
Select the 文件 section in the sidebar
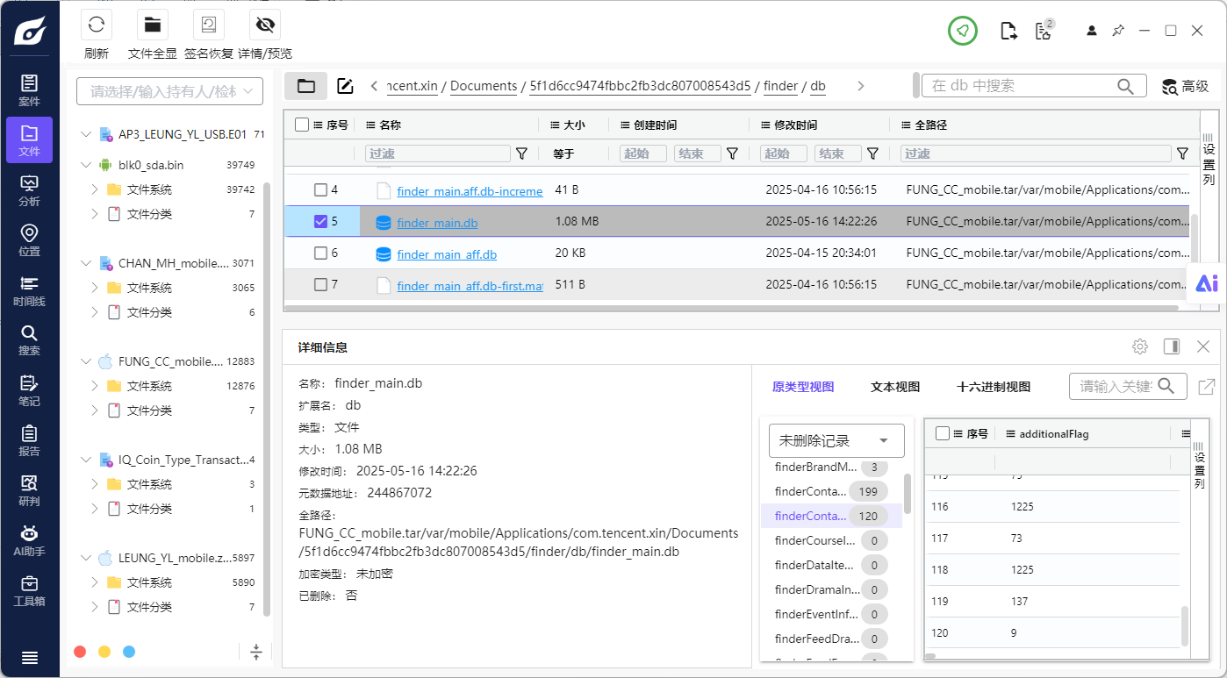coord(29,140)
